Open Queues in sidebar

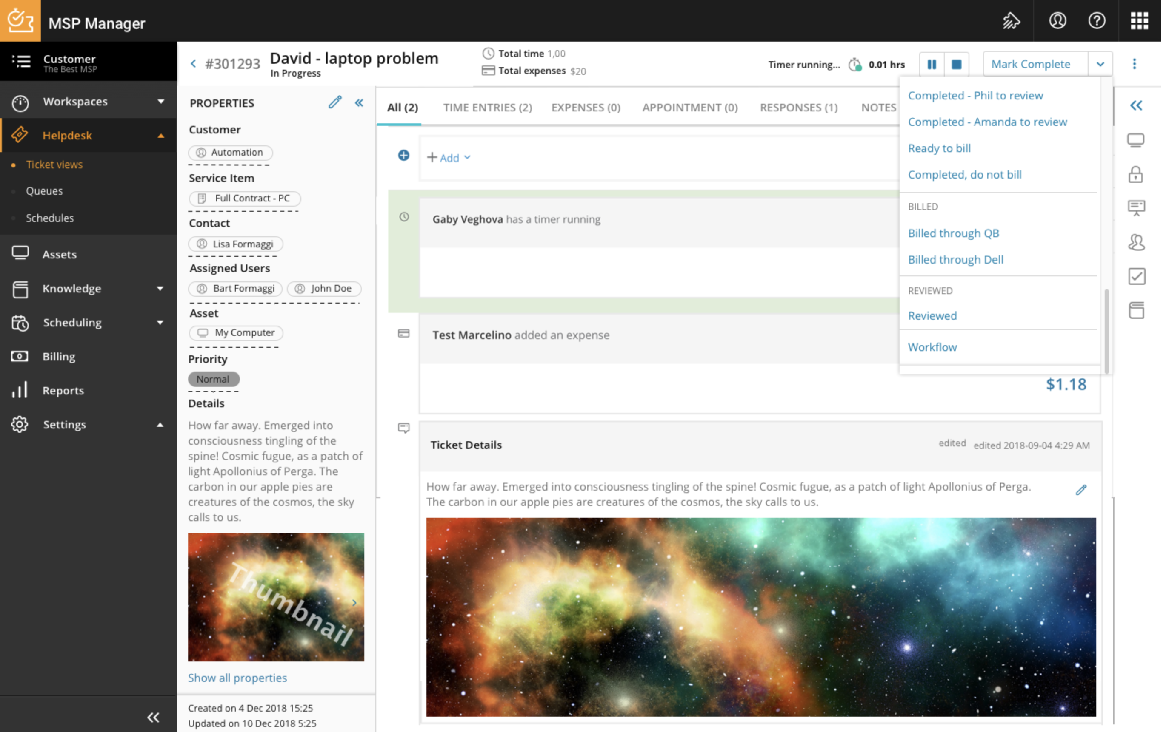(x=44, y=191)
